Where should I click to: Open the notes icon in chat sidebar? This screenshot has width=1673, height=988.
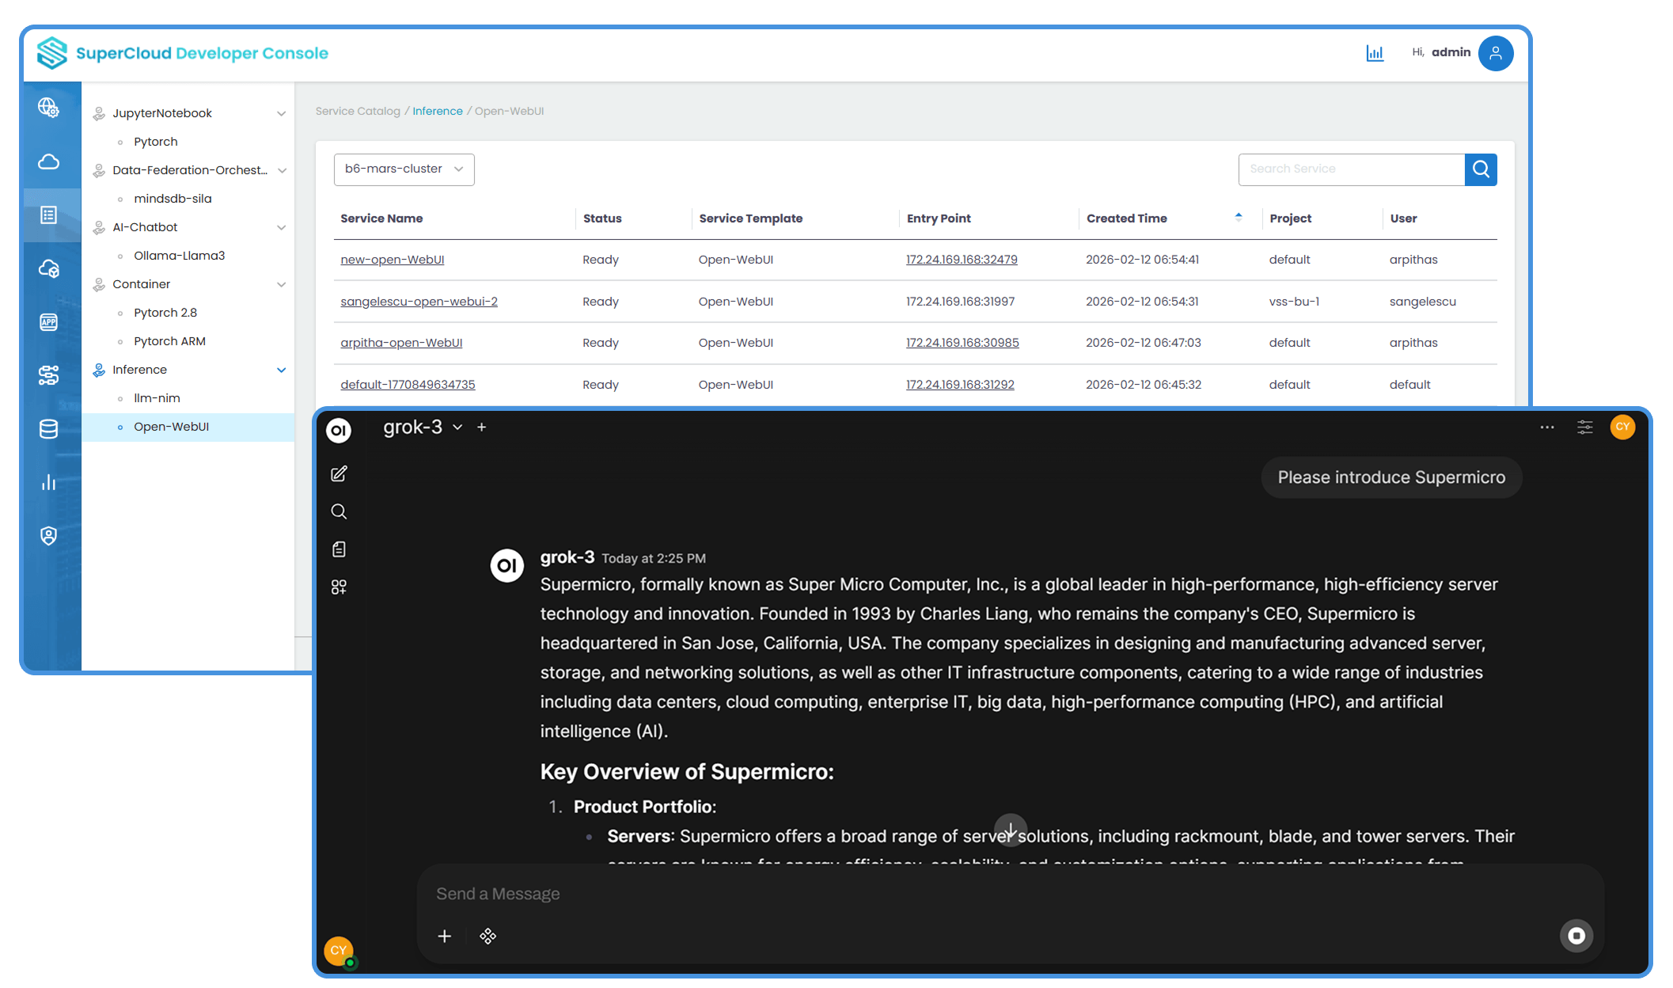coord(339,549)
